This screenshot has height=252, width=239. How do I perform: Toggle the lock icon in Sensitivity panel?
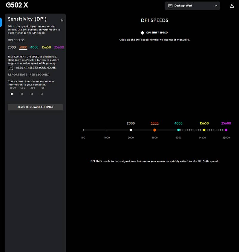(62, 20)
